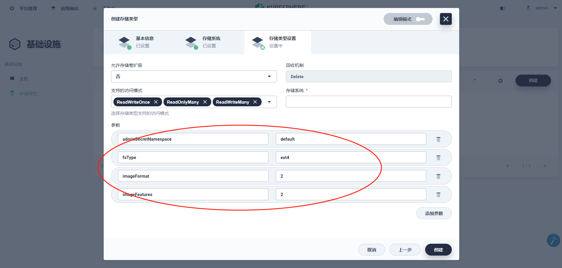
Task: Delete the imageFeatures parameter row
Action: click(438, 195)
